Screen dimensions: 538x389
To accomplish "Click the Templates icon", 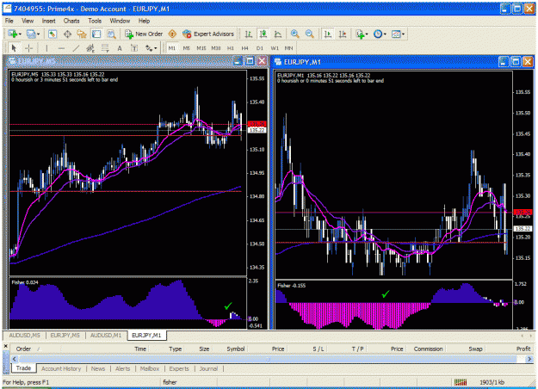I will [396, 34].
